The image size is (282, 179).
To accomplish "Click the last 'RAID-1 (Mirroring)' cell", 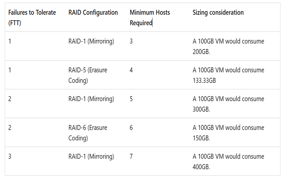I will tap(91, 156).
